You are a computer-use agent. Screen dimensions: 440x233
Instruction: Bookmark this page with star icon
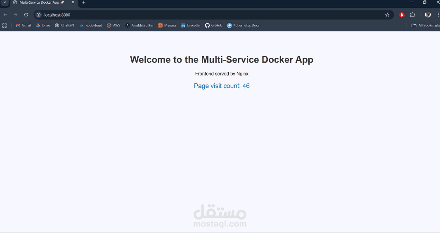[387, 15]
